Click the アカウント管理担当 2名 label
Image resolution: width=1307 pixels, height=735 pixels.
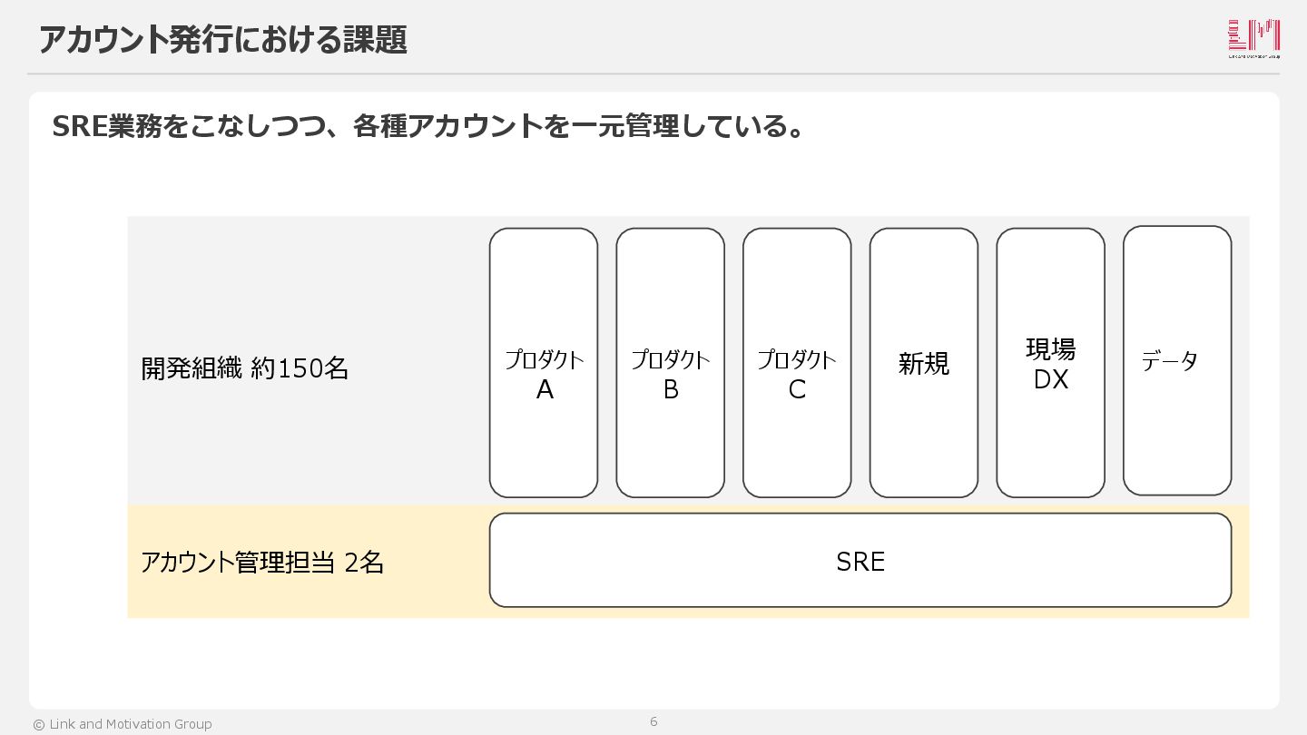[262, 563]
